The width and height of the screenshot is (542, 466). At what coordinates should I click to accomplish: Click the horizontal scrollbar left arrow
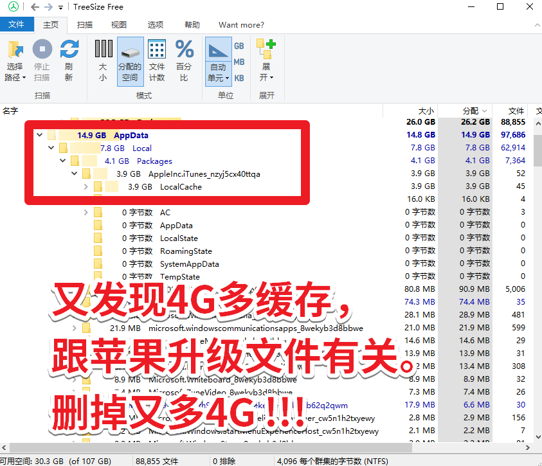tap(4, 448)
